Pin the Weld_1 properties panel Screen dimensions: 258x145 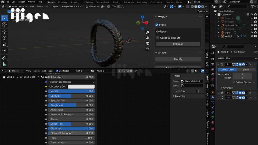coord(255,52)
